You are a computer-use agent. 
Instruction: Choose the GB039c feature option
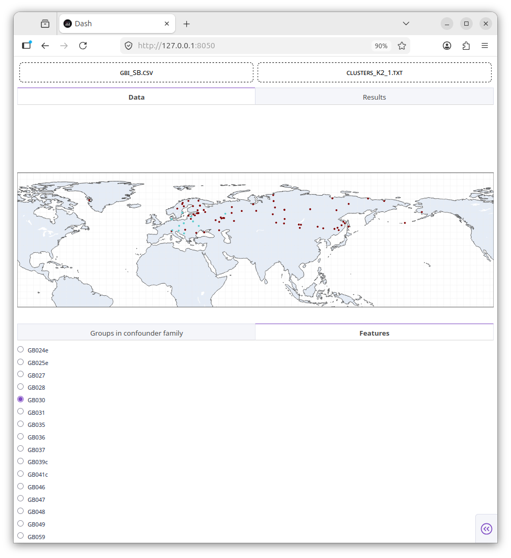tap(20, 461)
